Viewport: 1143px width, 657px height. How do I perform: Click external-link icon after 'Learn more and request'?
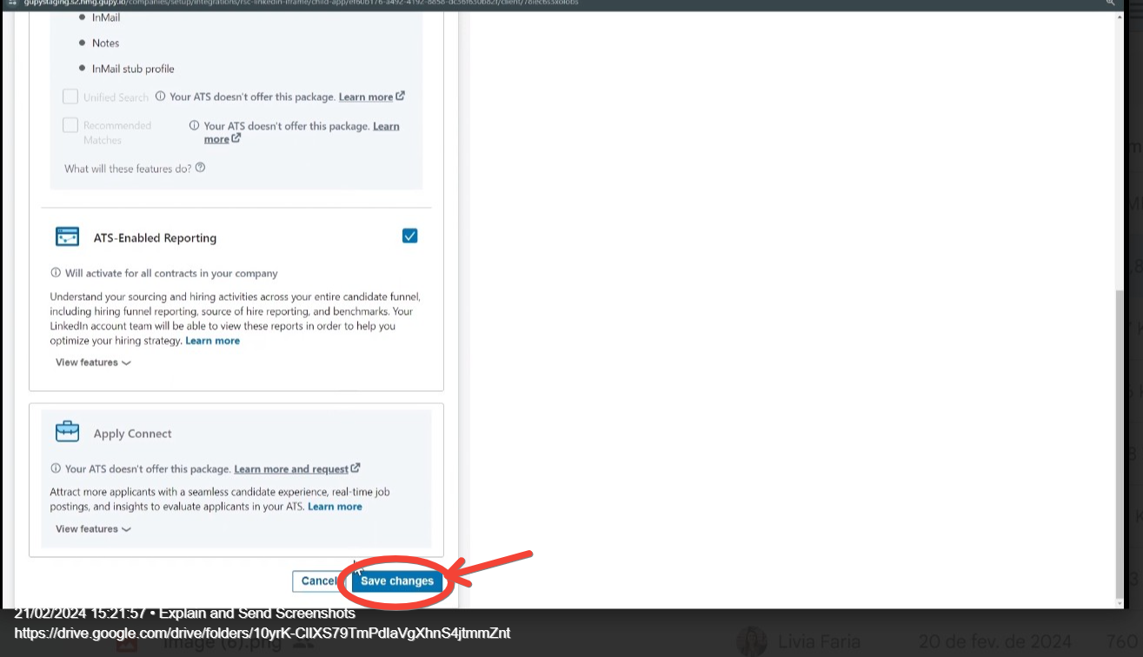pos(356,468)
